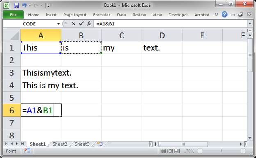256x158 pixels.
Task: Switch to Page Break Preview in status bar
Action: click(x=177, y=151)
